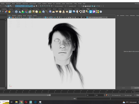Image resolution: width=139 pixels, height=104 pixels.
Task: Open the No Anim Layer dropdown
Action: [x=128, y=95]
